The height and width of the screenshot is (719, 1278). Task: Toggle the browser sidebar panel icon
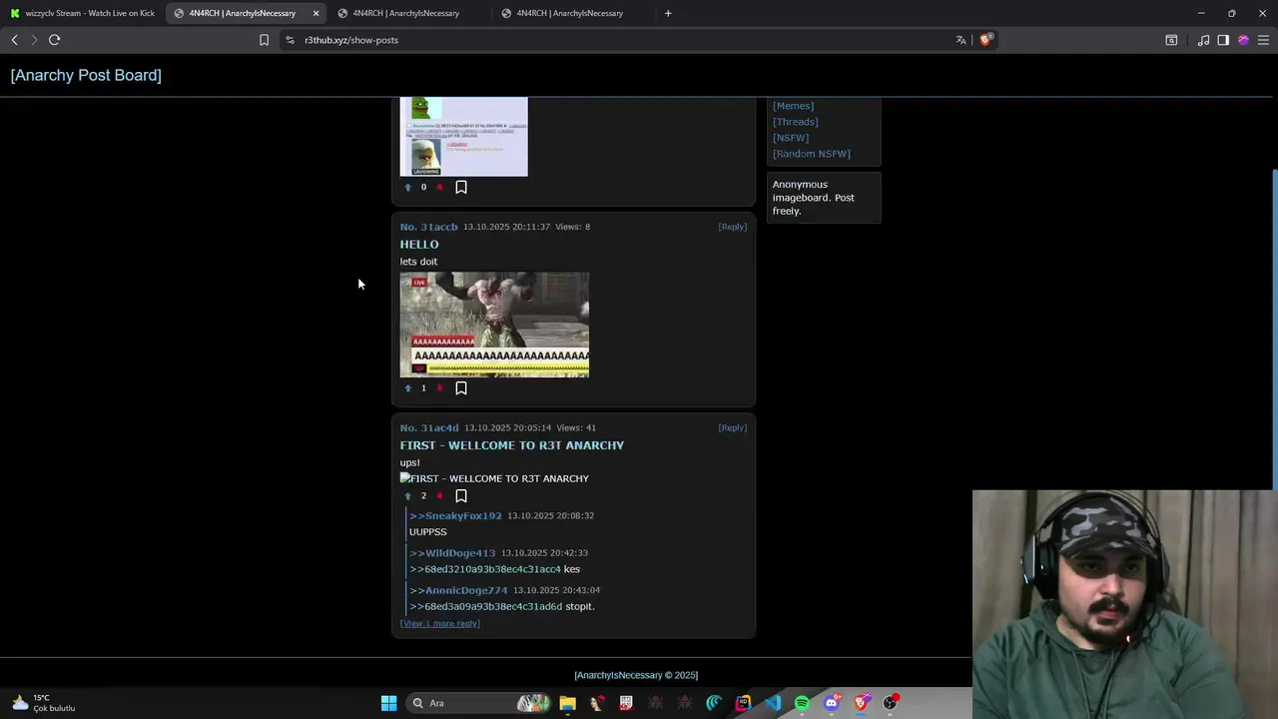1223,40
